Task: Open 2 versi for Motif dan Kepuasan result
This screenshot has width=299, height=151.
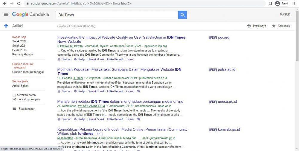Action: pyautogui.click(x=130, y=91)
